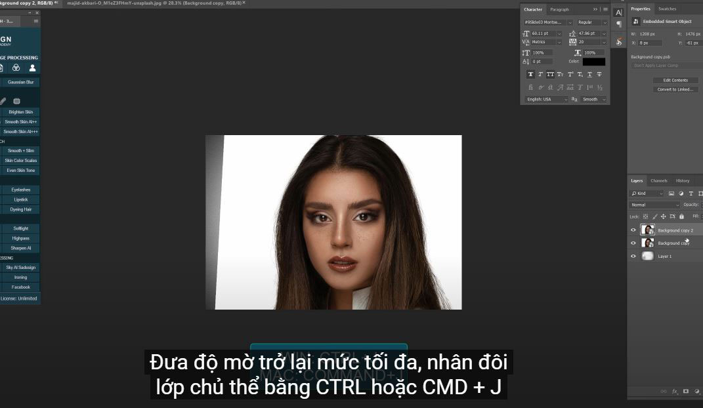Apply Strikethrough text style icon

(x=599, y=74)
